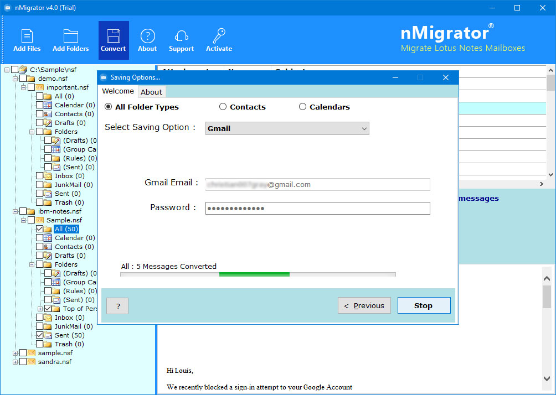Minimize the Saving Options dialog
Screen dimensions: 556x395
[395, 77]
